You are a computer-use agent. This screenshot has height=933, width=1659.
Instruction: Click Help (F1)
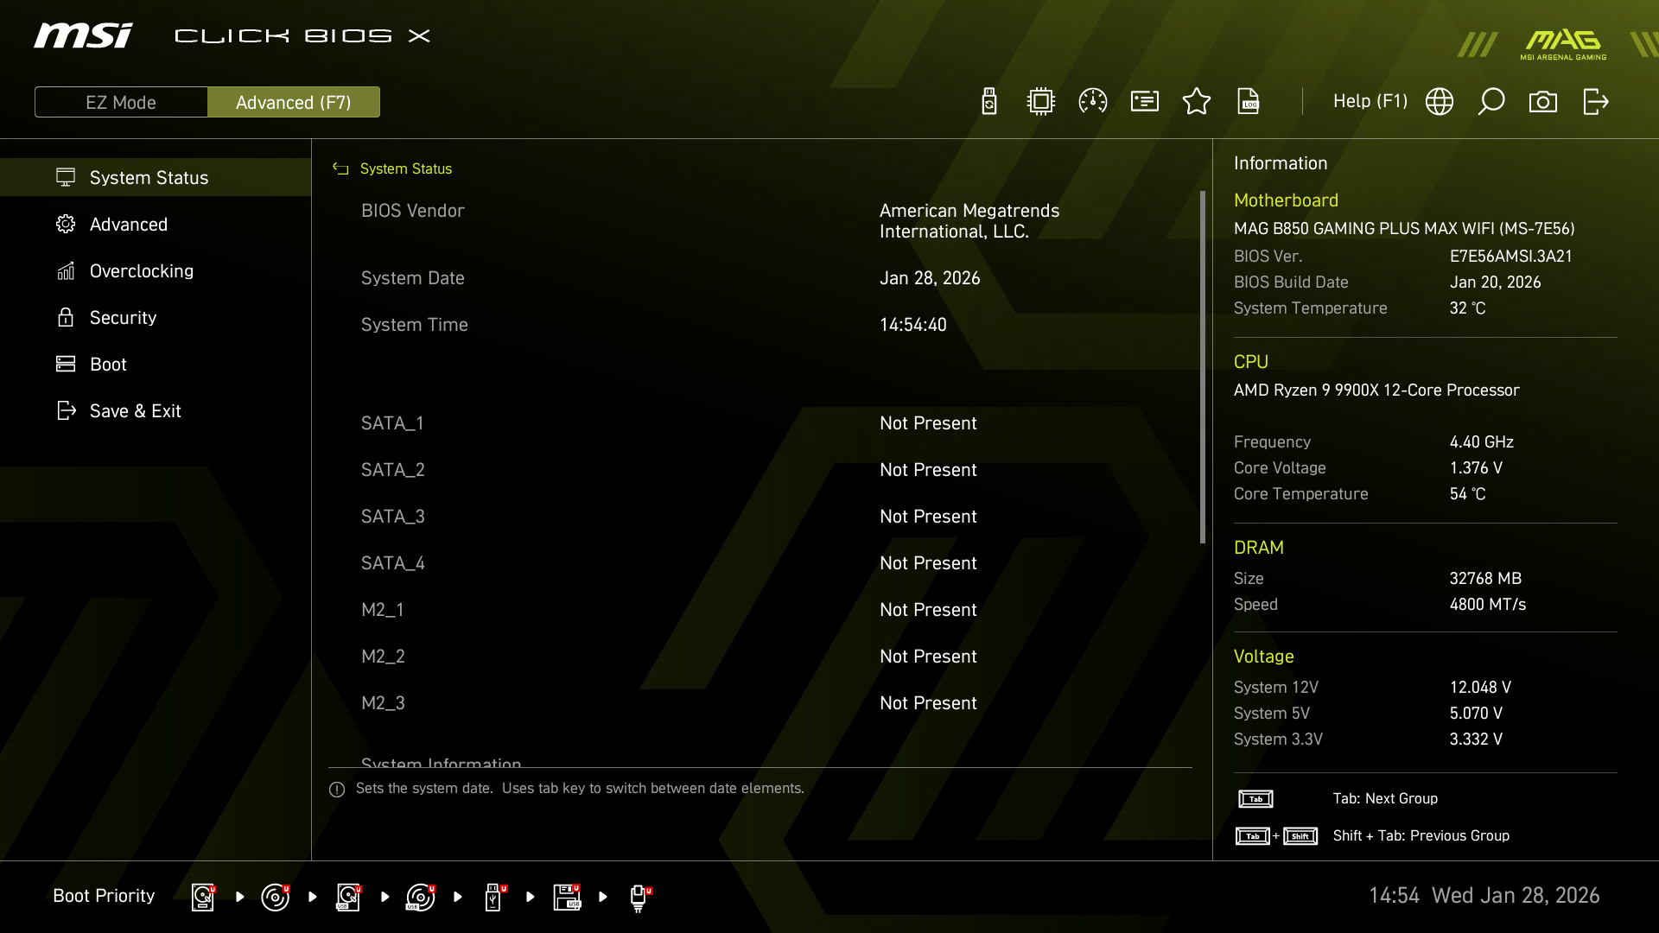1370,101
